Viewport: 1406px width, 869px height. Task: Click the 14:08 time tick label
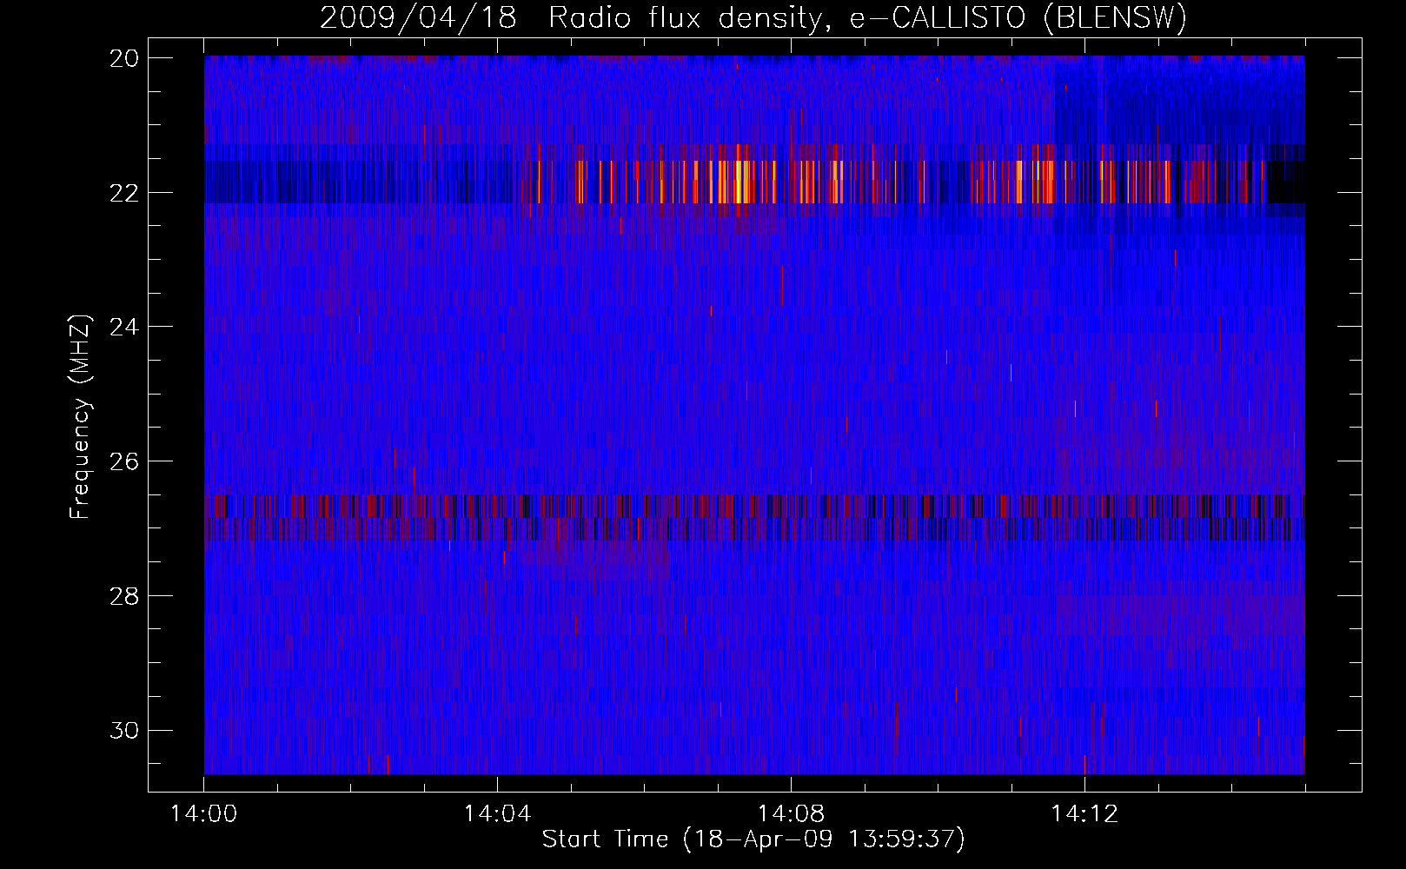point(791,814)
